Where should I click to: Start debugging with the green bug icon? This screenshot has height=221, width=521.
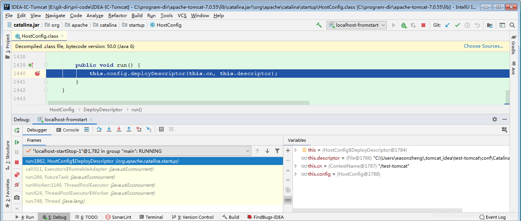coord(404,25)
